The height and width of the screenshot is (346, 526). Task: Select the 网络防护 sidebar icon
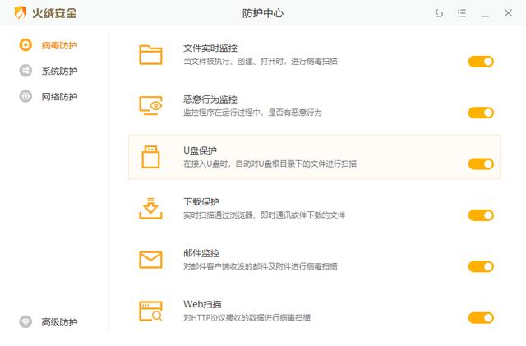point(25,96)
